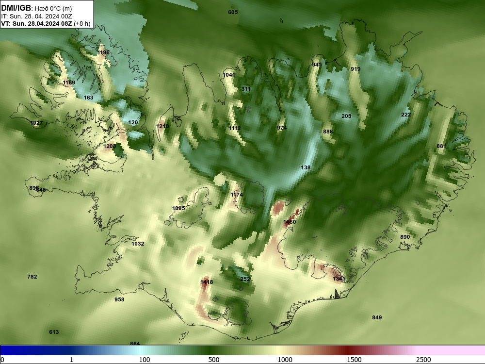Click the 974 value on the map
The width and height of the screenshot is (485, 364).
click(282, 128)
